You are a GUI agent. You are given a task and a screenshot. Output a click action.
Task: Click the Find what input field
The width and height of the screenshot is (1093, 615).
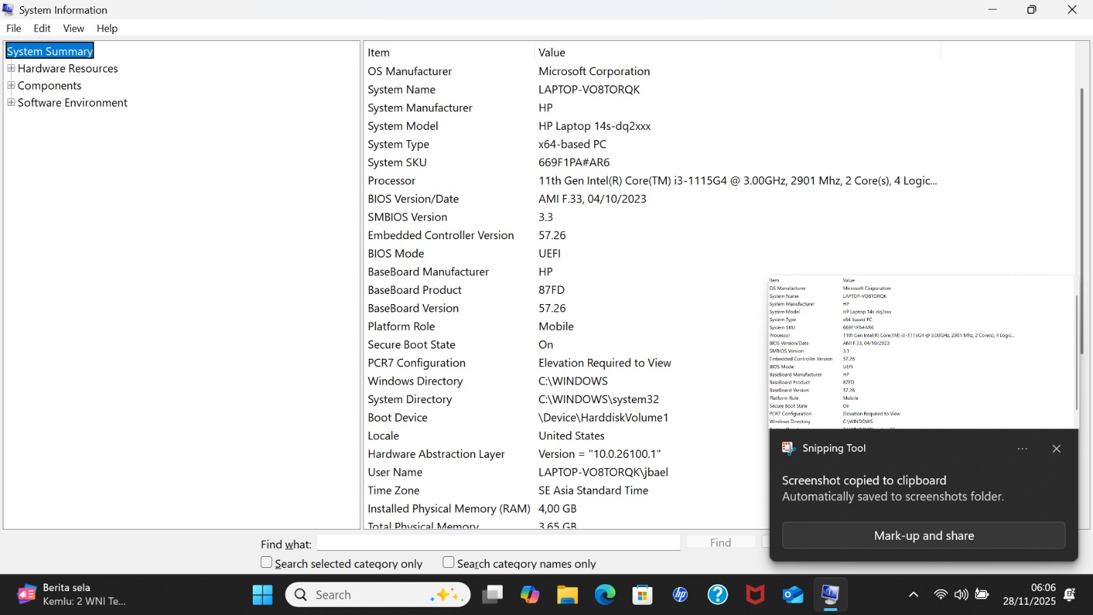tap(498, 543)
